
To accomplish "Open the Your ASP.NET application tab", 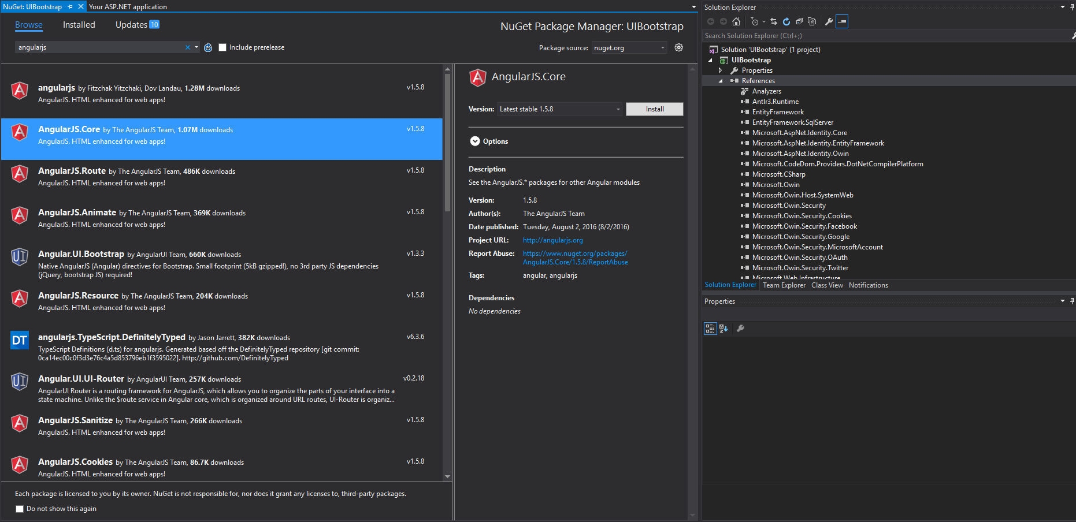I will tap(128, 7).
